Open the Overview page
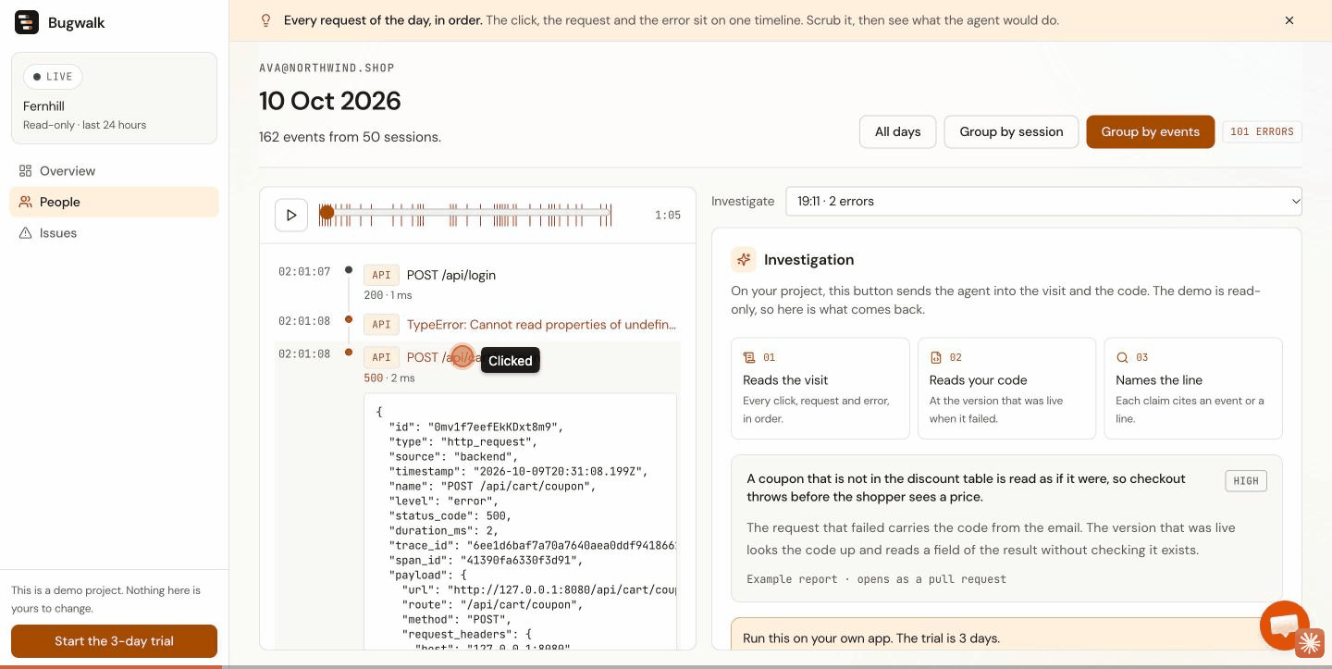The image size is (1332, 669). coord(114,171)
